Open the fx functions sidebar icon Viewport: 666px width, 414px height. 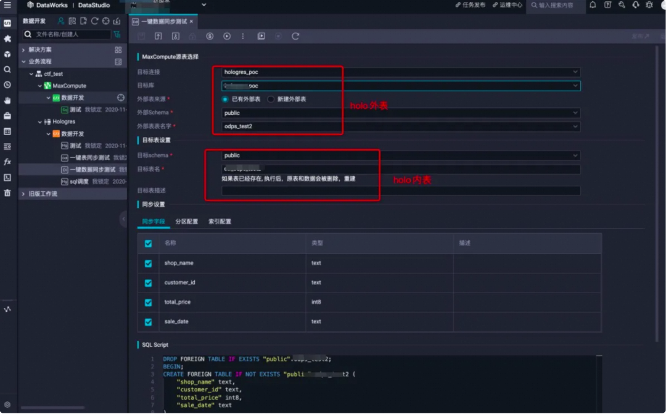[x=7, y=162]
